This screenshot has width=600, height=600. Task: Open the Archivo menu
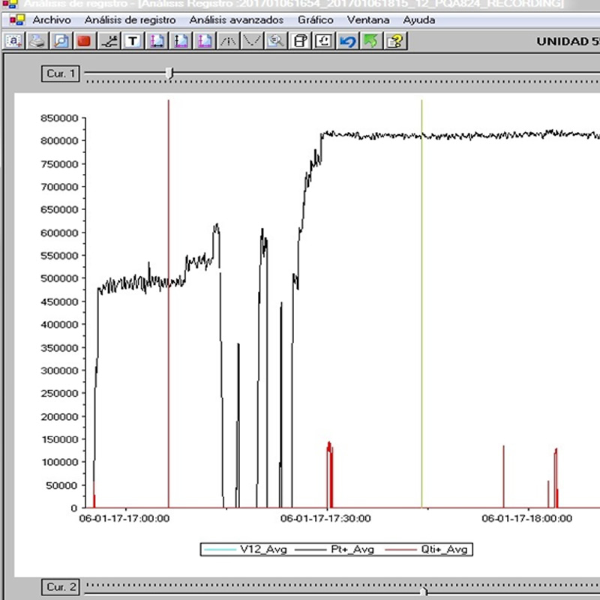(52, 20)
